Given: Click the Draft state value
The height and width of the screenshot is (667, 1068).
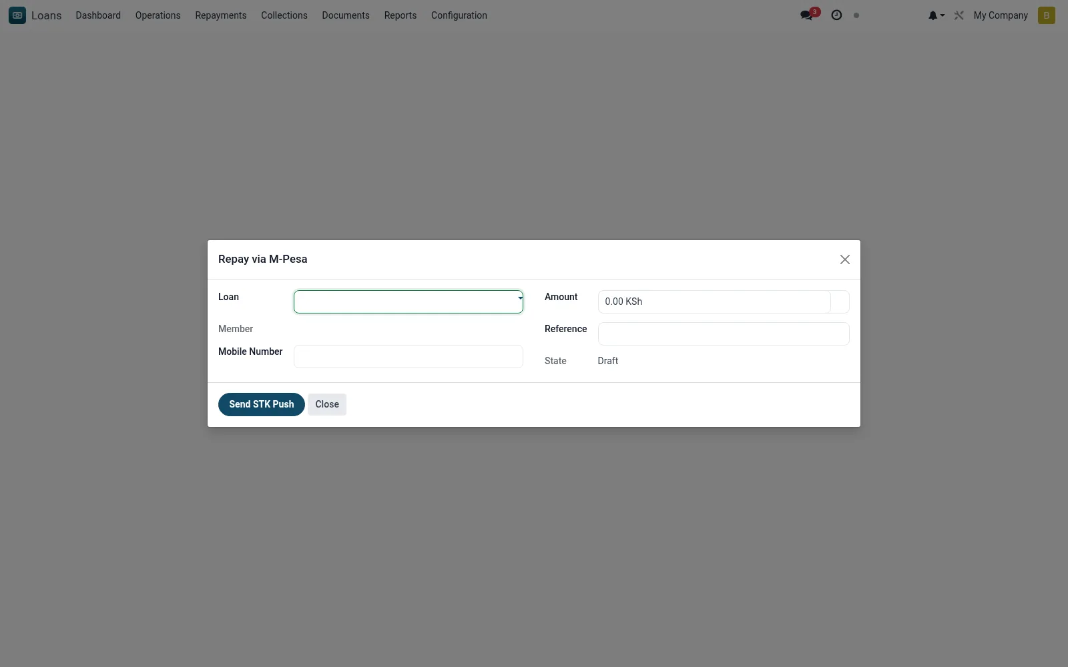Looking at the screenshot, I should tap(608, 361).
